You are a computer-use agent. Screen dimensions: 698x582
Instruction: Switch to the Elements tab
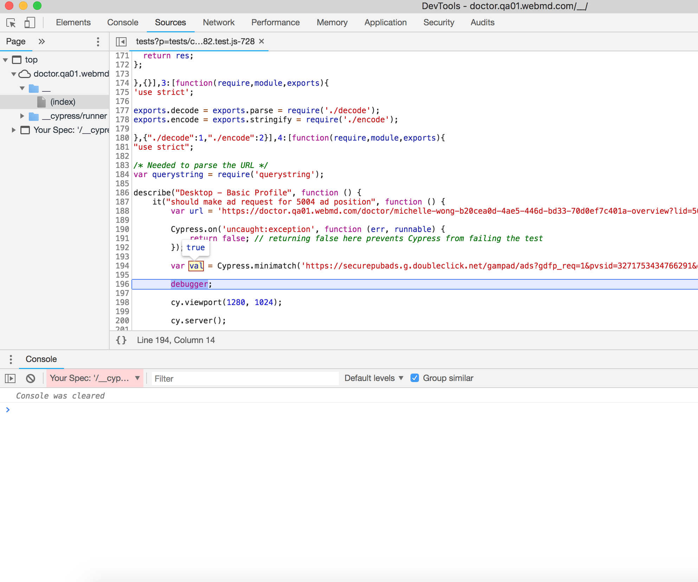pyautogui.click(x=73, y=22)
